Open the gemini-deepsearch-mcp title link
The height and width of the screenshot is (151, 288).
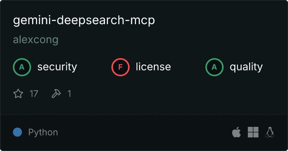[84, 20]
